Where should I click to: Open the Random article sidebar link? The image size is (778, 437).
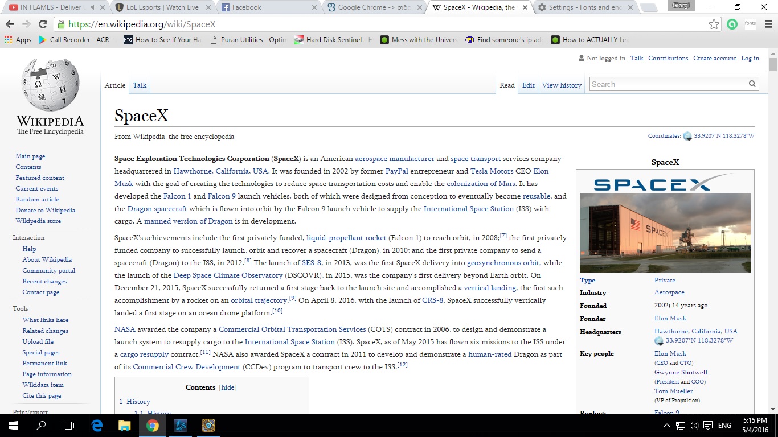coord(37,199)
